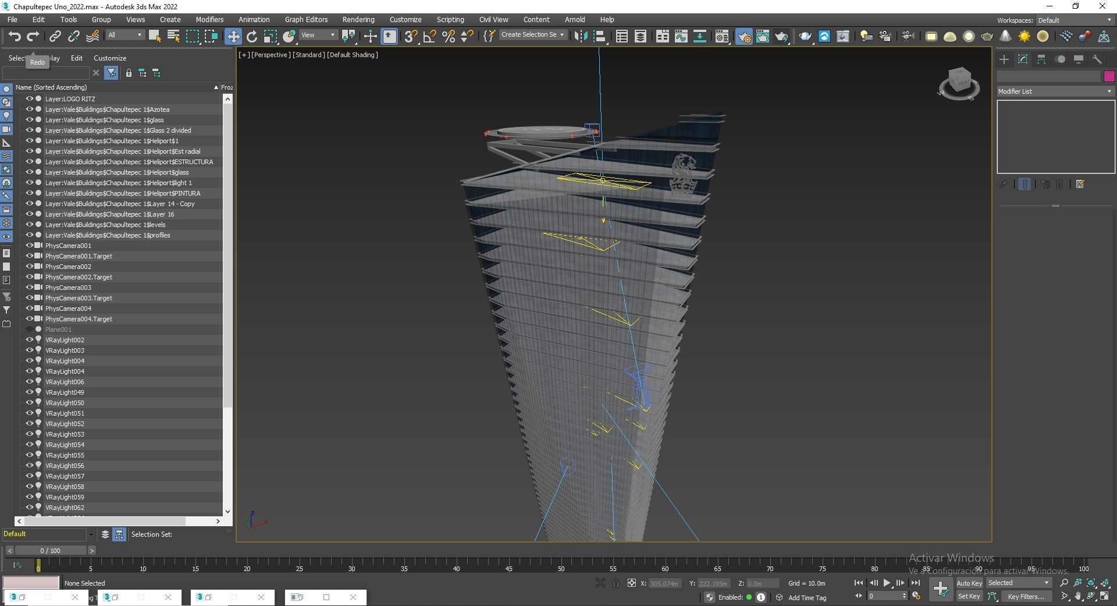Expand the Modifier List dropdown
This screenshot has height=606, width=1117.
pyautogui.click(x=1055, y=91)
